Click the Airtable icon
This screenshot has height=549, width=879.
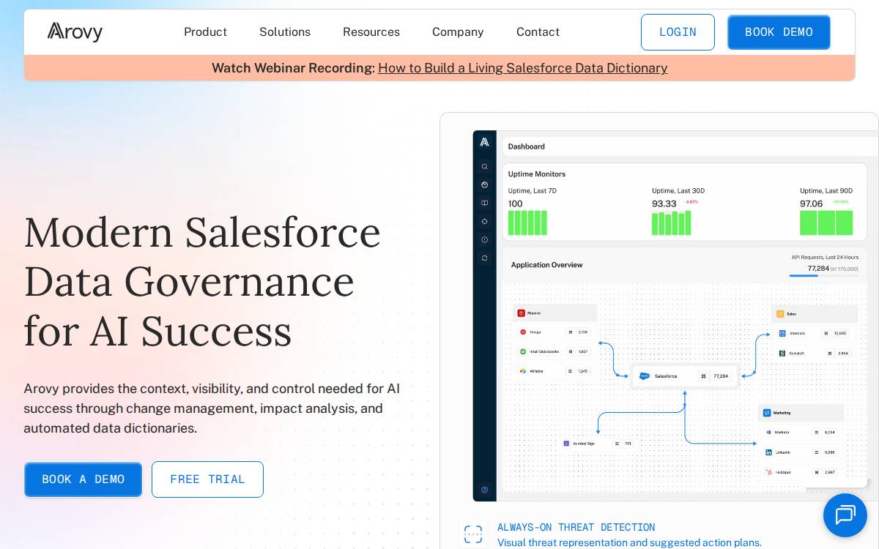click(523, 371)
